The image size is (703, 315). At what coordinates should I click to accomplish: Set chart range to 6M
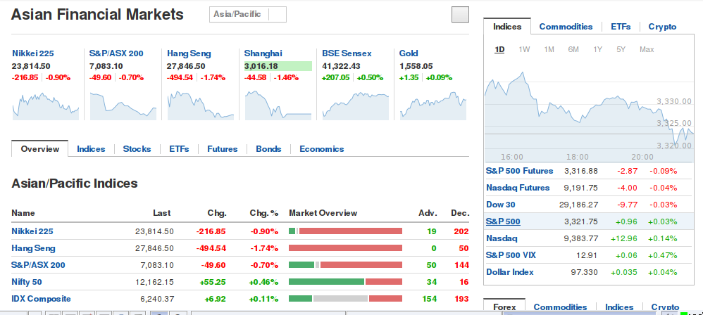(573, 49)
